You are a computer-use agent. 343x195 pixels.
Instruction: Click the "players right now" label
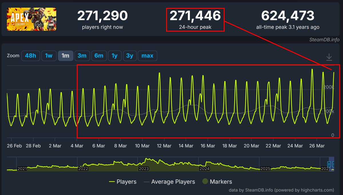point(102,27)
